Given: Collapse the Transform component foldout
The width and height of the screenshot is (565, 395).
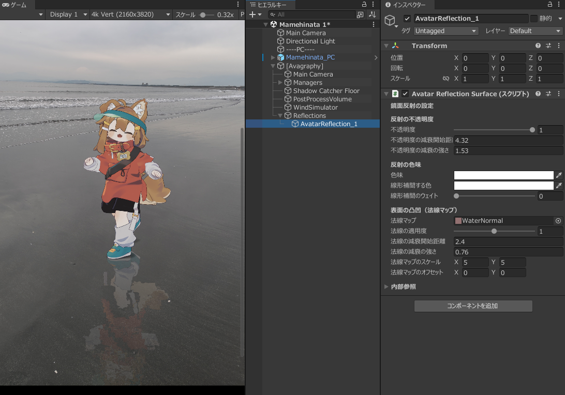Looking at the screenshot, I should 386,45.
